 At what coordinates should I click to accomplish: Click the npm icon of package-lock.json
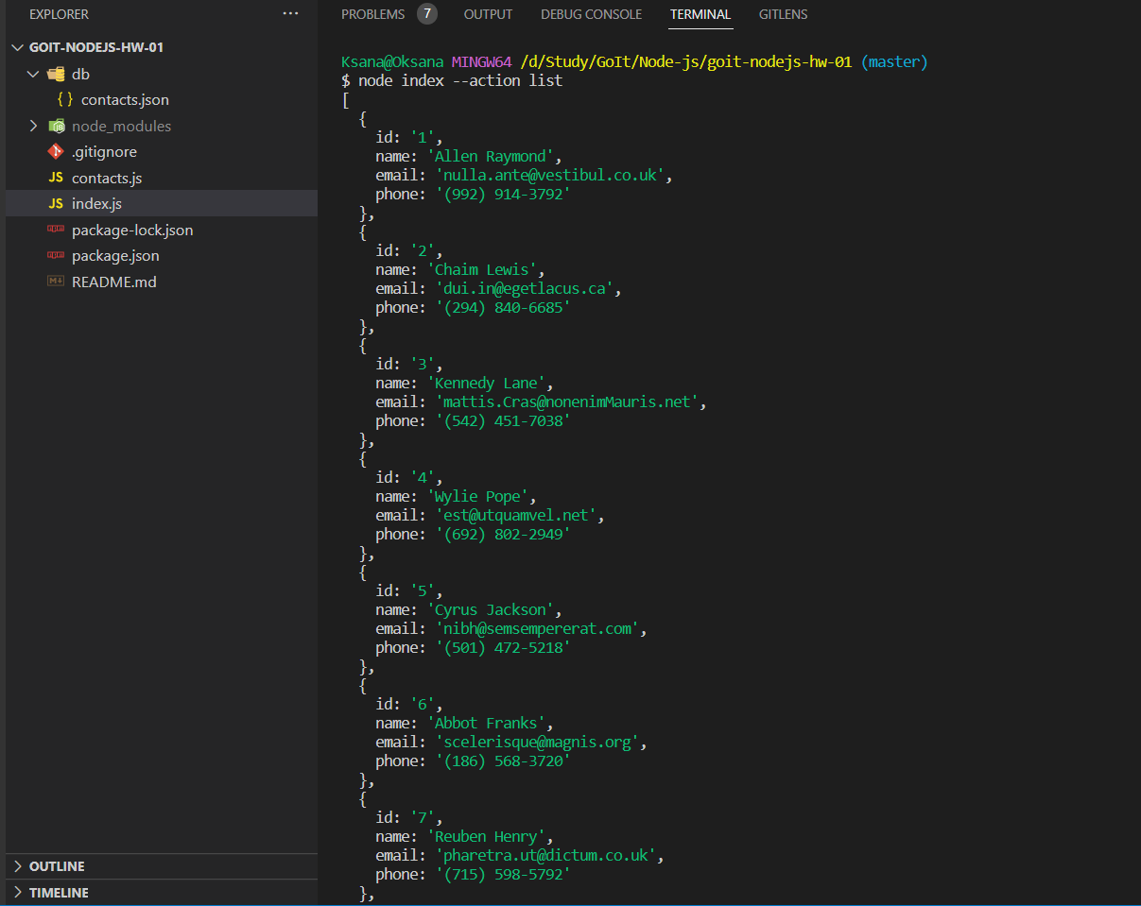(55, 230)
